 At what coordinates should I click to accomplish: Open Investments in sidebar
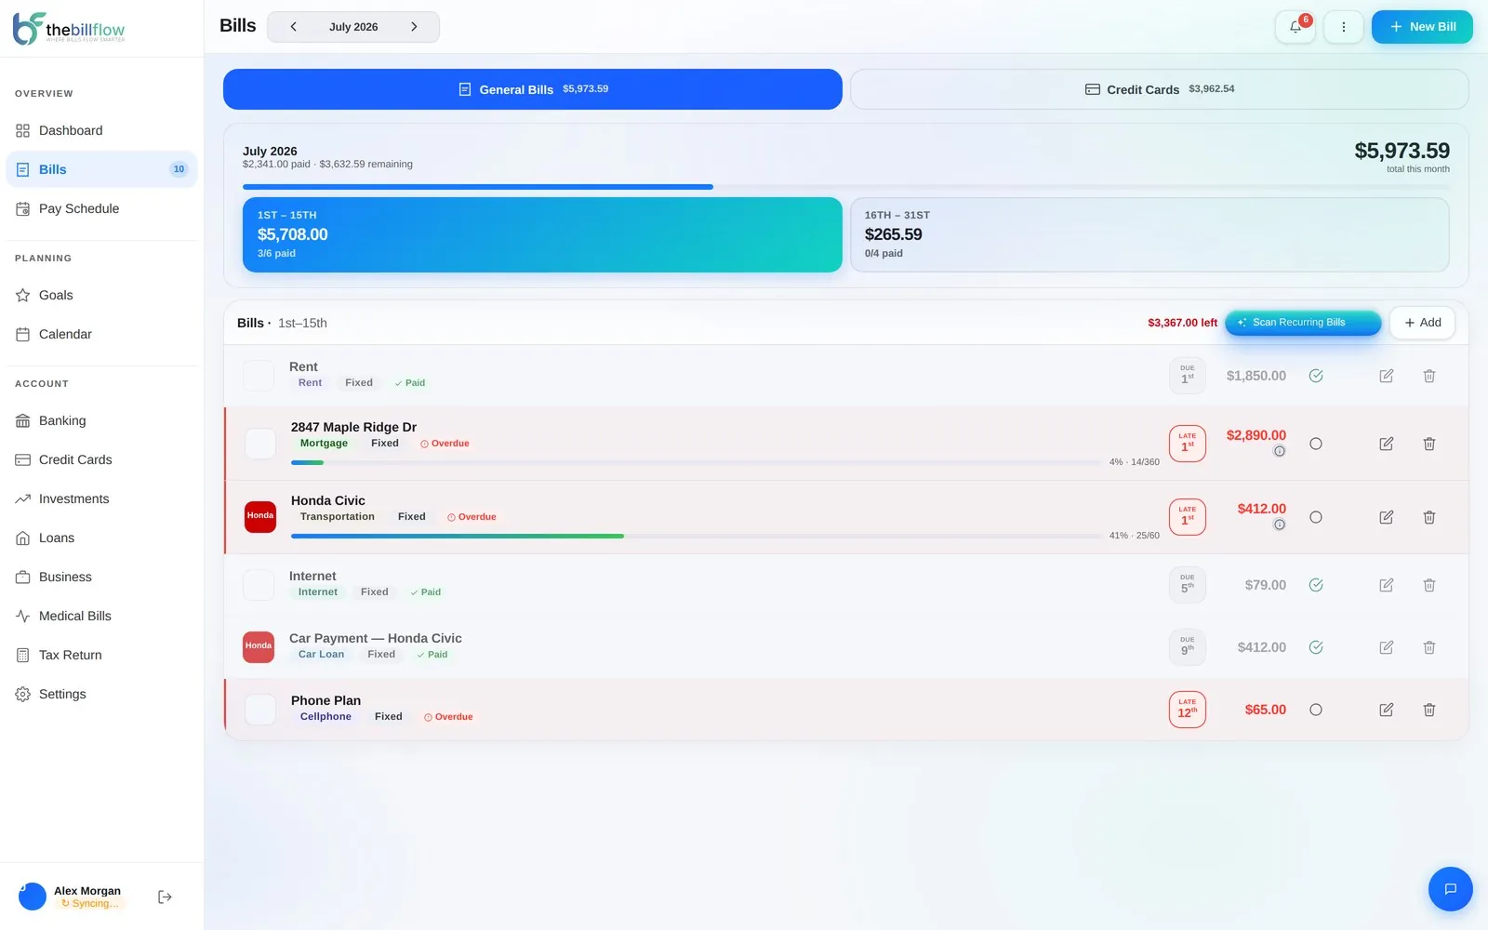(x=101, y=498)
